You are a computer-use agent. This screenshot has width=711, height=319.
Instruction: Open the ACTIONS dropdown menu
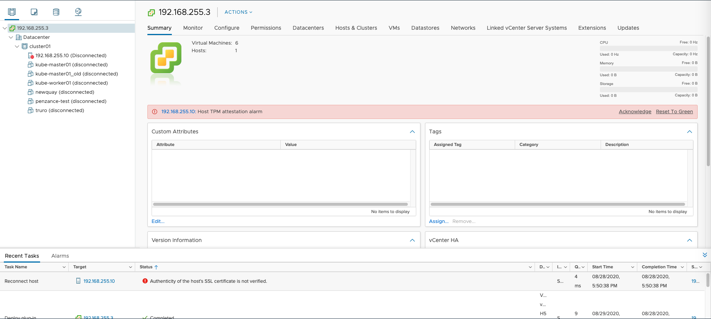tap(238, 12)
